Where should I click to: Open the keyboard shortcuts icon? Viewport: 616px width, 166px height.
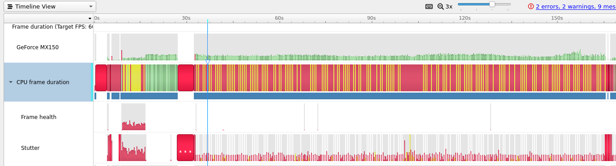[429, 6]
